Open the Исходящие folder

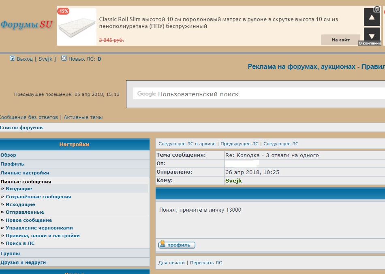click(20, 204)
